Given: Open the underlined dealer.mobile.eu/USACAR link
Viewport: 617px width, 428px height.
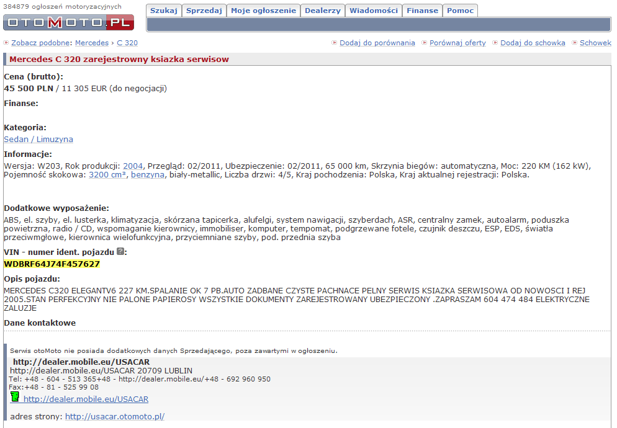Looking at the screenshot, I should [x=86, y=399].
